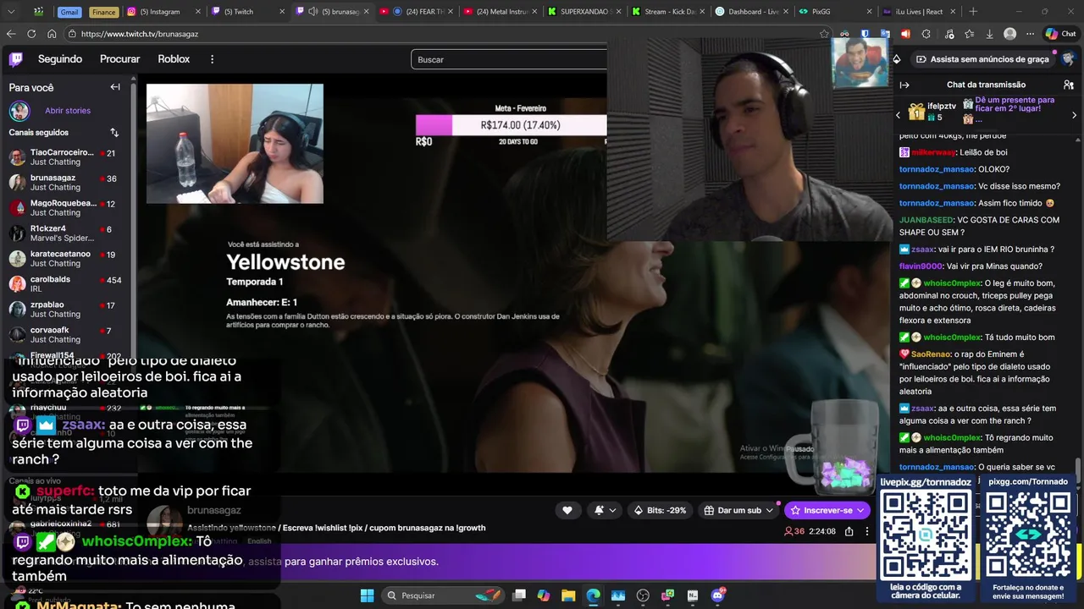Open JUANBASEED username in chat
1084x609 pixels.
[926, 220]
